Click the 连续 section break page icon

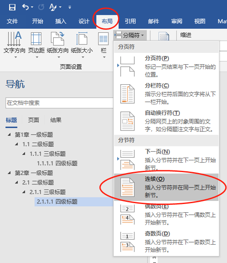(128, 187)
